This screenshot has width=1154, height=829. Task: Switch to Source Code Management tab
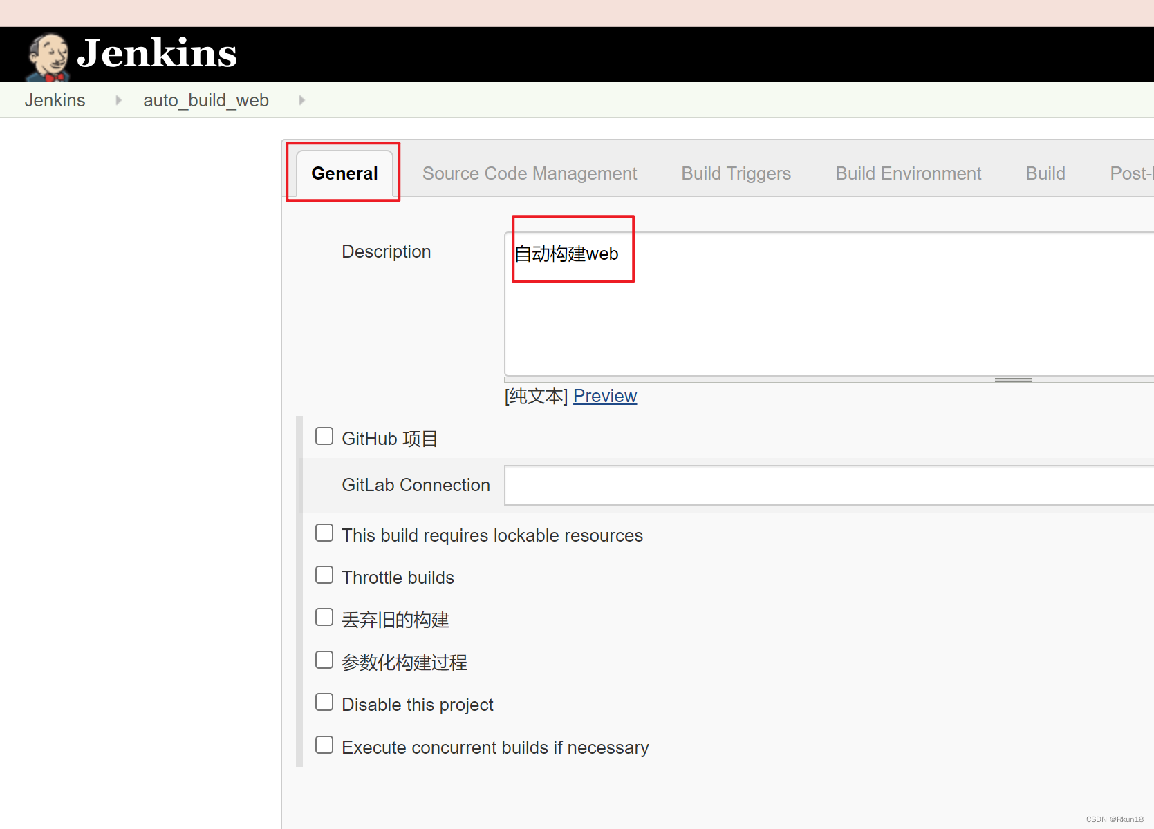530,173
